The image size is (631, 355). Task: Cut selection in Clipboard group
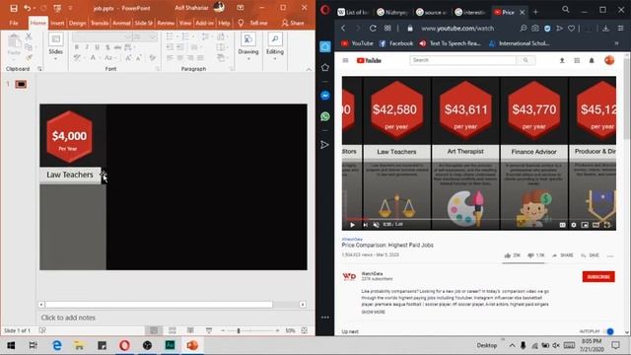click(x=29, y=37)
